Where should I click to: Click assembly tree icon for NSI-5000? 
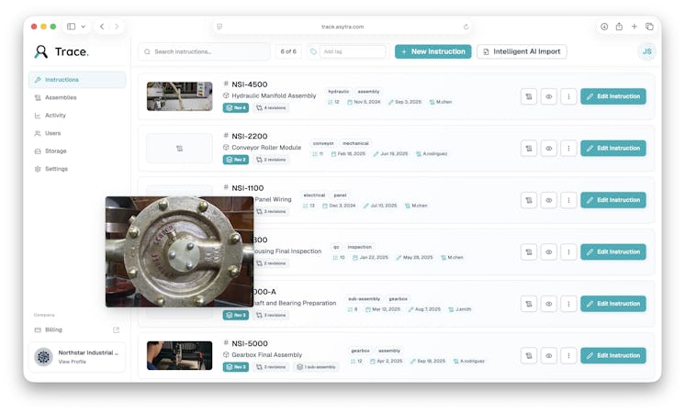529,356
